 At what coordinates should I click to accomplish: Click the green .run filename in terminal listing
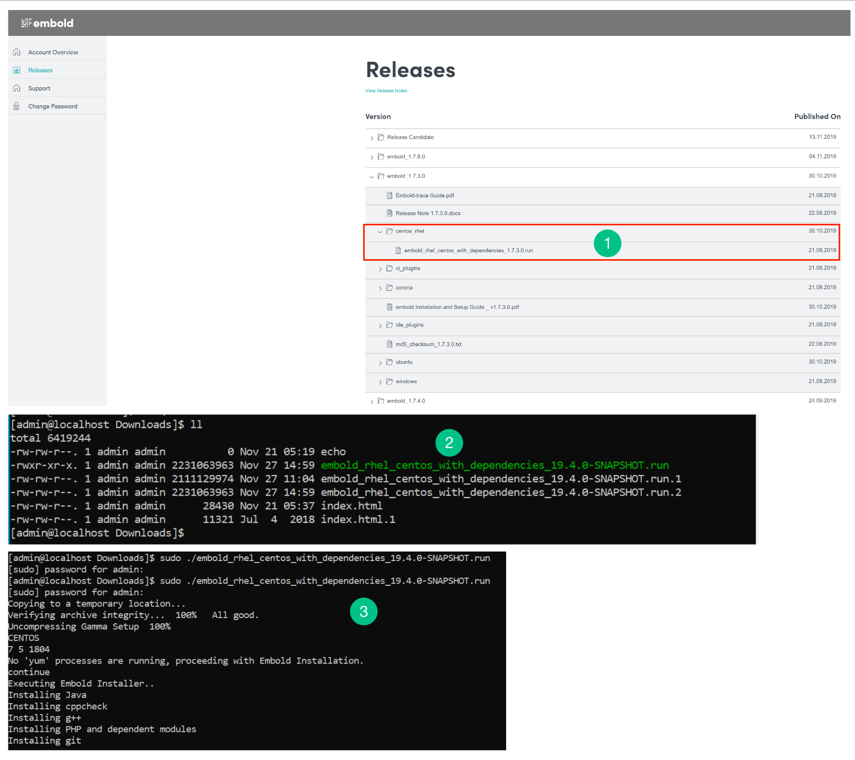(495, 465)
